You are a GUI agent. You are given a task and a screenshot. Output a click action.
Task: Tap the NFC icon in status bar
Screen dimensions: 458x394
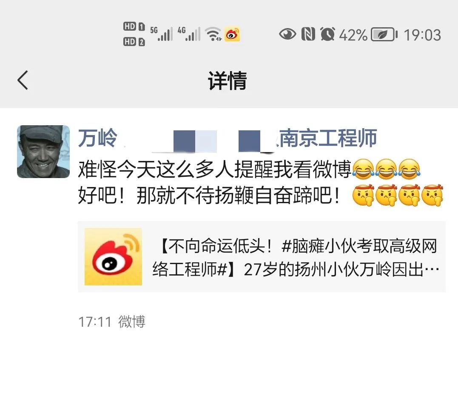coord(308,34)
